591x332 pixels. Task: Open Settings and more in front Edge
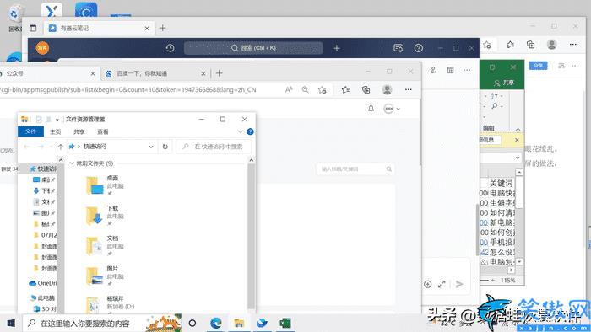click(408, 89)
